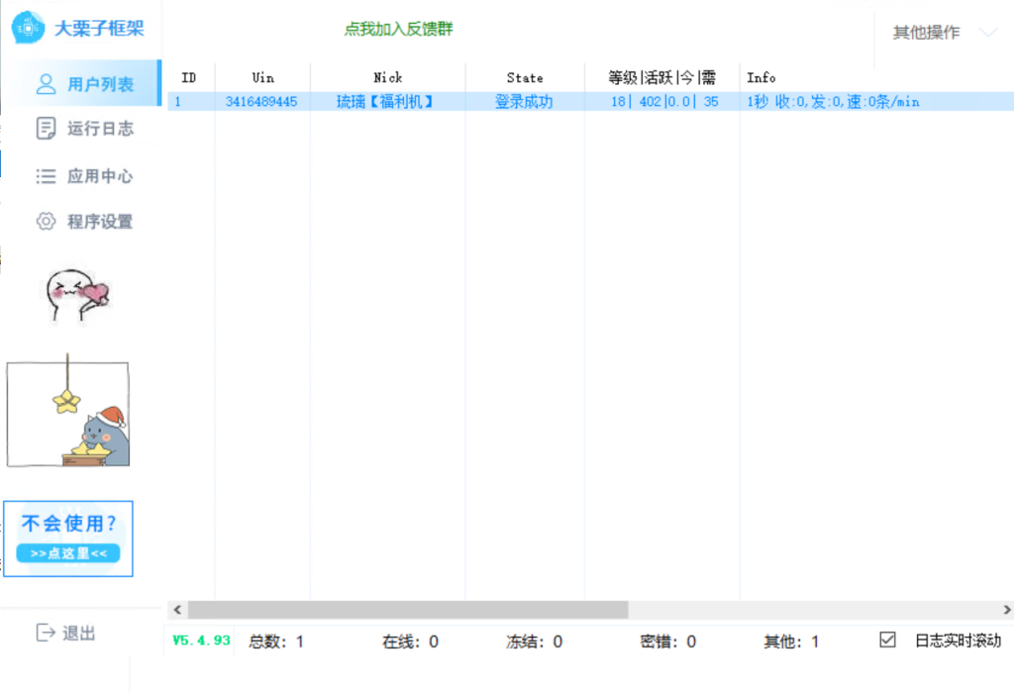Click the 退出 exit arrow icon

[46, 633]
